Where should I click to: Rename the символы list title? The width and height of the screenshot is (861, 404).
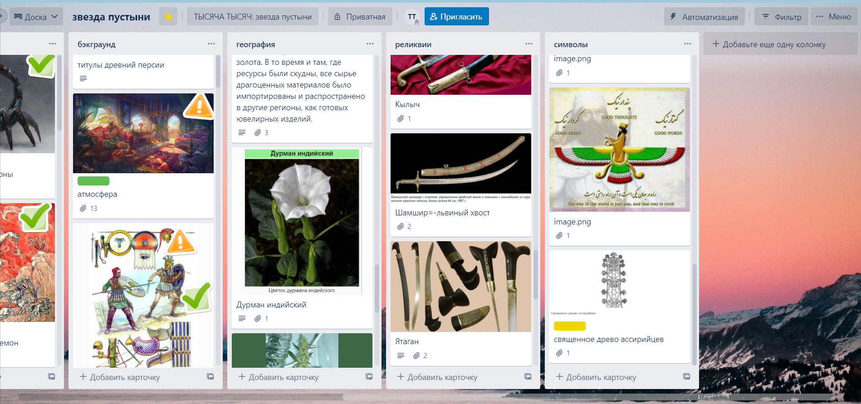point(571,44)
